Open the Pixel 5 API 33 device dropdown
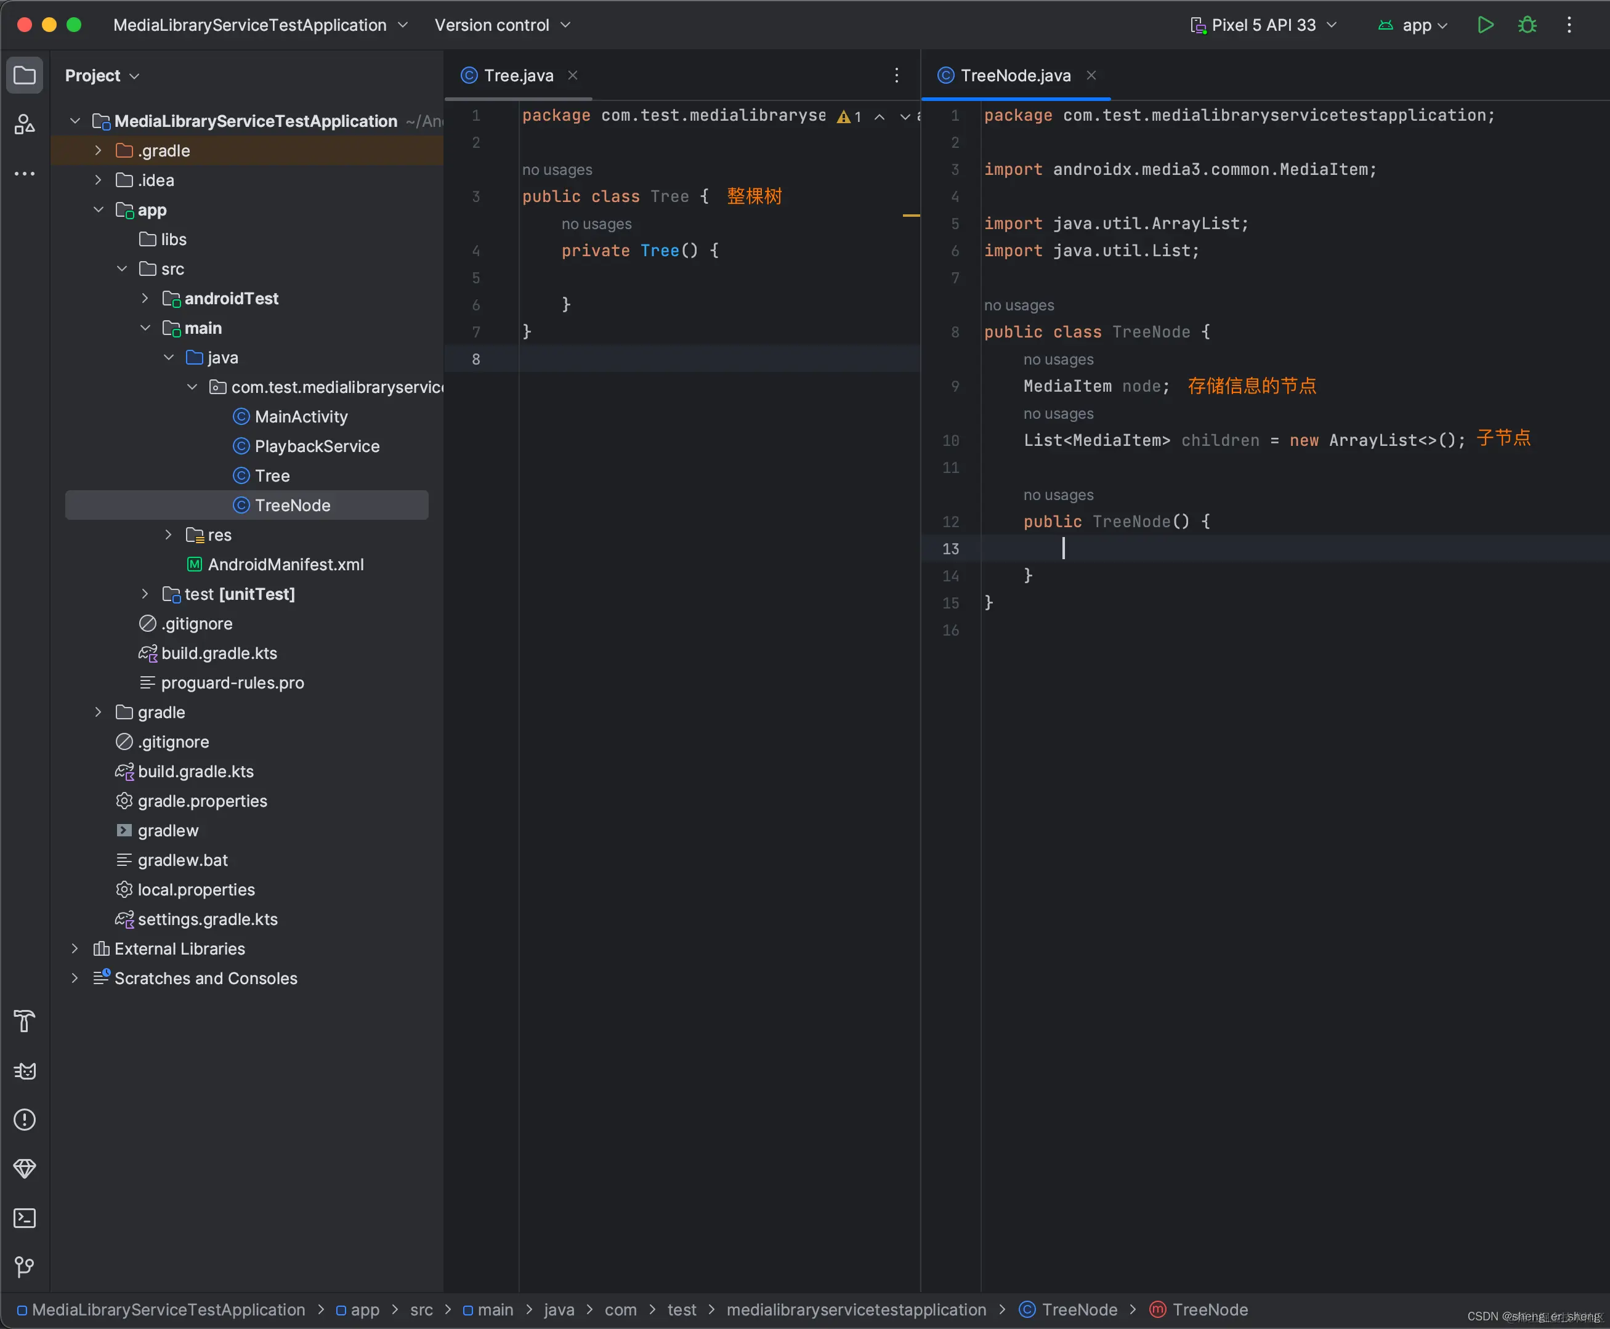This screenshot has height=1329, width=1610. (1263, 25)
